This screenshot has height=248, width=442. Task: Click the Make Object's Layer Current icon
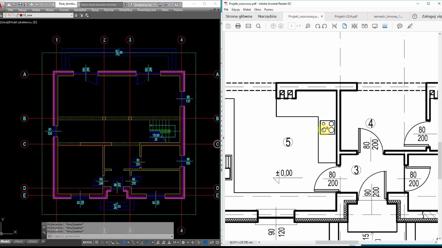[76, 15]
